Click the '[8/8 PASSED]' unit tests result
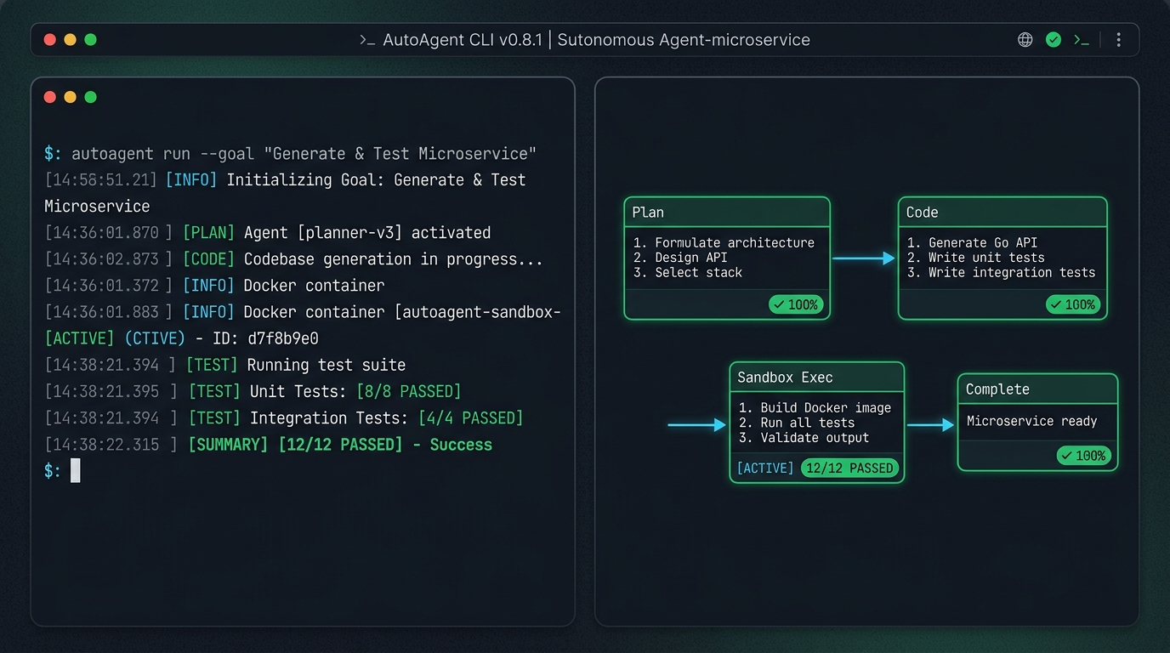The width and height of the screenshot is (1170, 653). pyautogui.click(x=408, y=392)
